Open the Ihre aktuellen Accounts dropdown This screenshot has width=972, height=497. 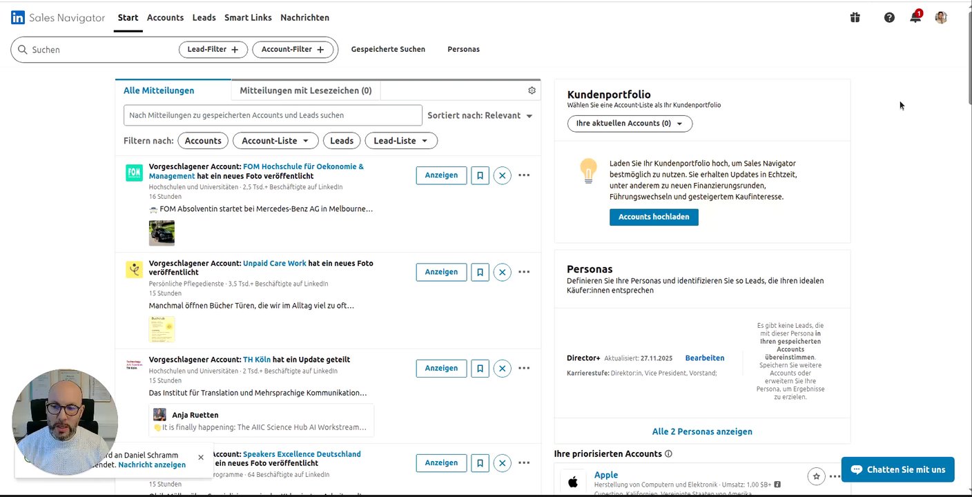coord(630,124)
